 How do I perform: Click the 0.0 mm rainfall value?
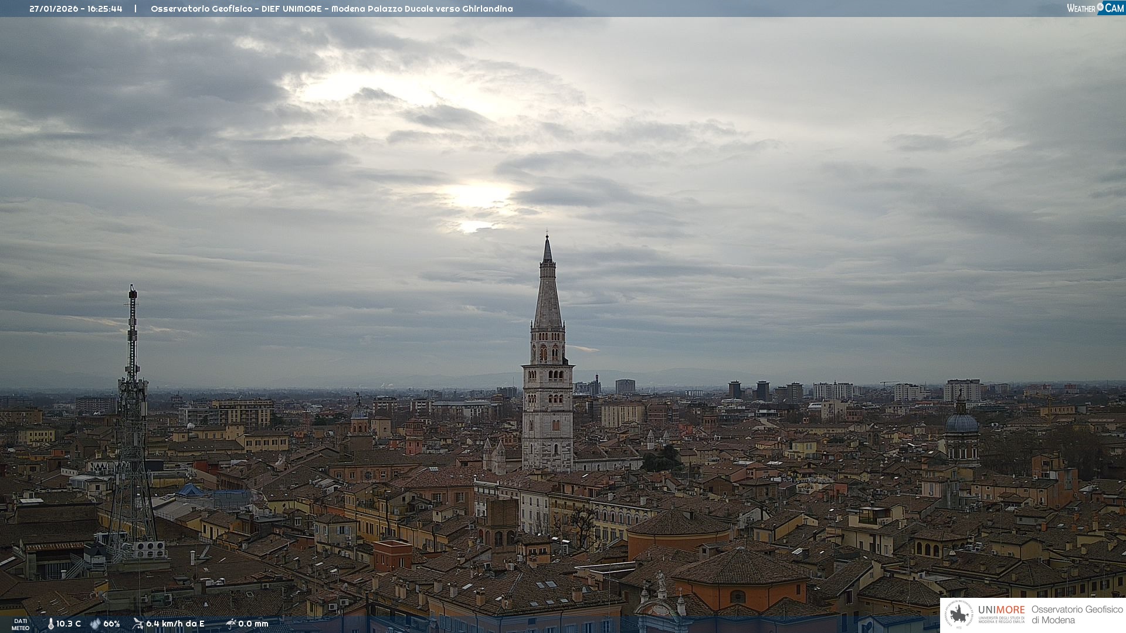point(253,624)
